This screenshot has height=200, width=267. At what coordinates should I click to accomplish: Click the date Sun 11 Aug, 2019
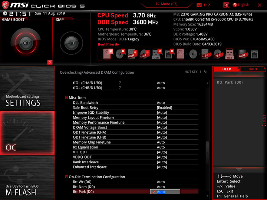point(50,13)
